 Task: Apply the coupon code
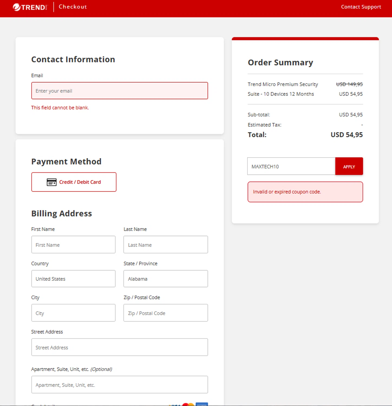(349, 166)
